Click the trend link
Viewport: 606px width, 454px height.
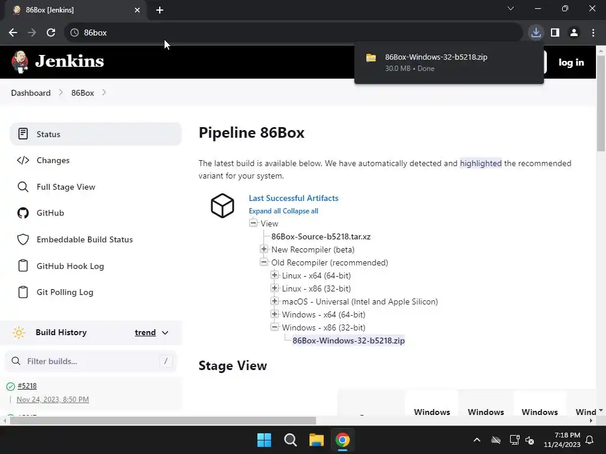(x=146, y=332)
